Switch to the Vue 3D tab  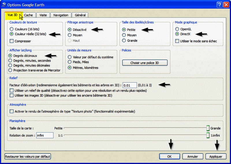pyautogui.click(x=13, y=15)
